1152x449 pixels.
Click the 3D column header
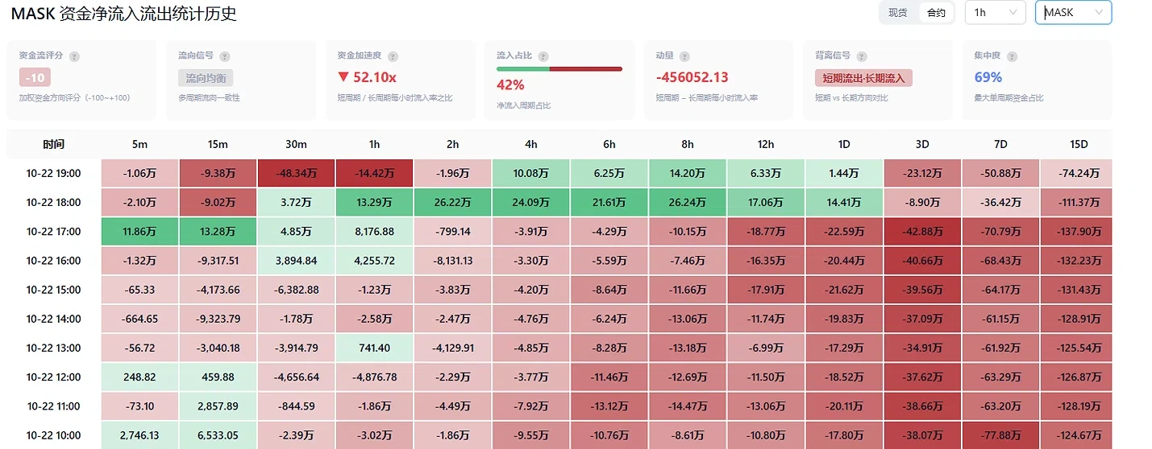(922, 145)
